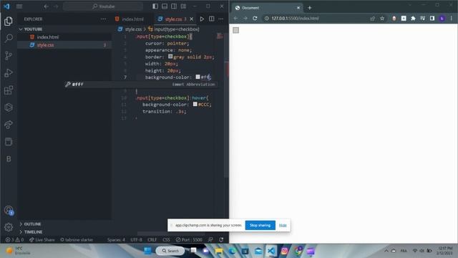This screenshot has width=458, height=258.
Task: Open the browser profile avatar
Action: click(442, 19)
